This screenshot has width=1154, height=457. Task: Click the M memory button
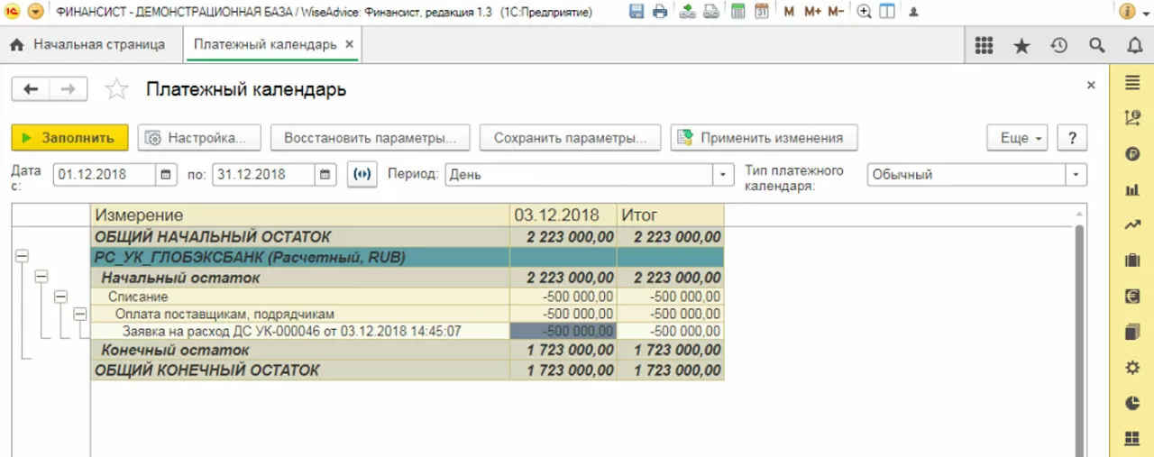pyautogui.click(x=790, y=13)
